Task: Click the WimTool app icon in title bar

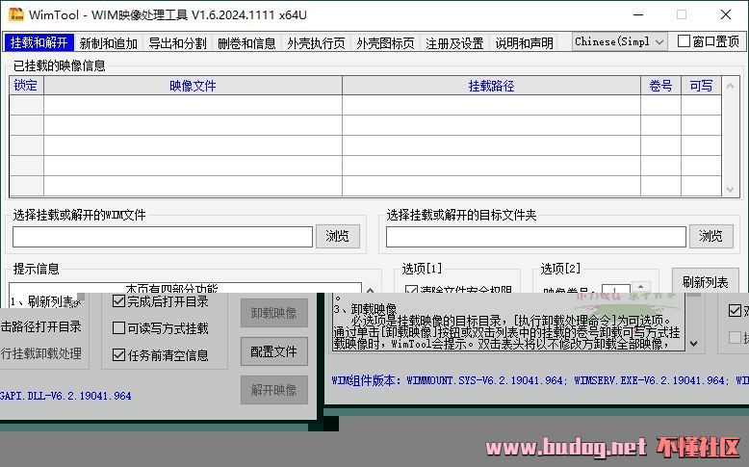Action: [x=14, y=14]
